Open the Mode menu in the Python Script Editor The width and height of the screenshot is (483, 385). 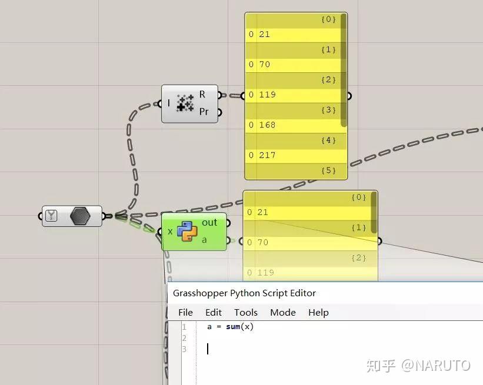tap(282, 312)
